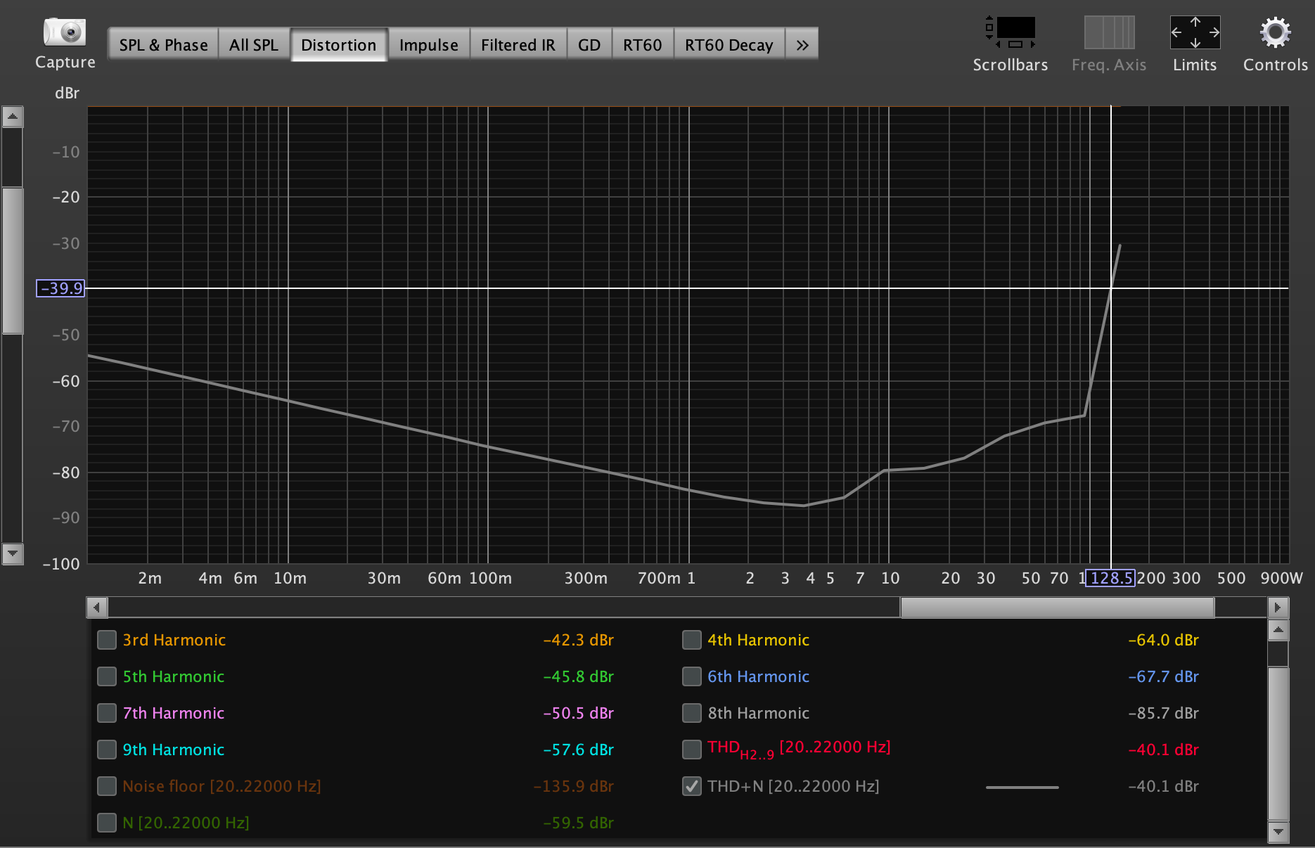Click the Capture camera icon

click(65, 32)
